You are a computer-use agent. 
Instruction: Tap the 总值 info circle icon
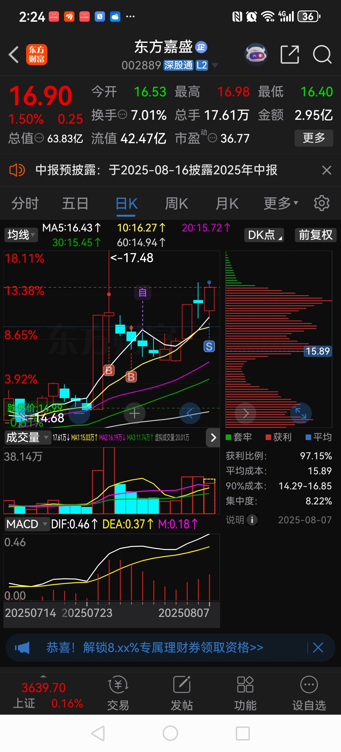[x=39, y=138]
